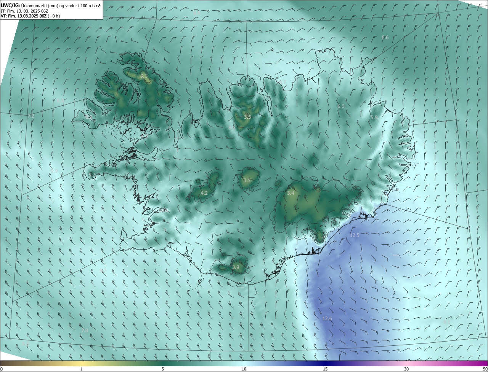Viewport: 488px width, 372px height.
Task: Click the 3.5 value between 4.2 and 3.4
Action: 247,181
